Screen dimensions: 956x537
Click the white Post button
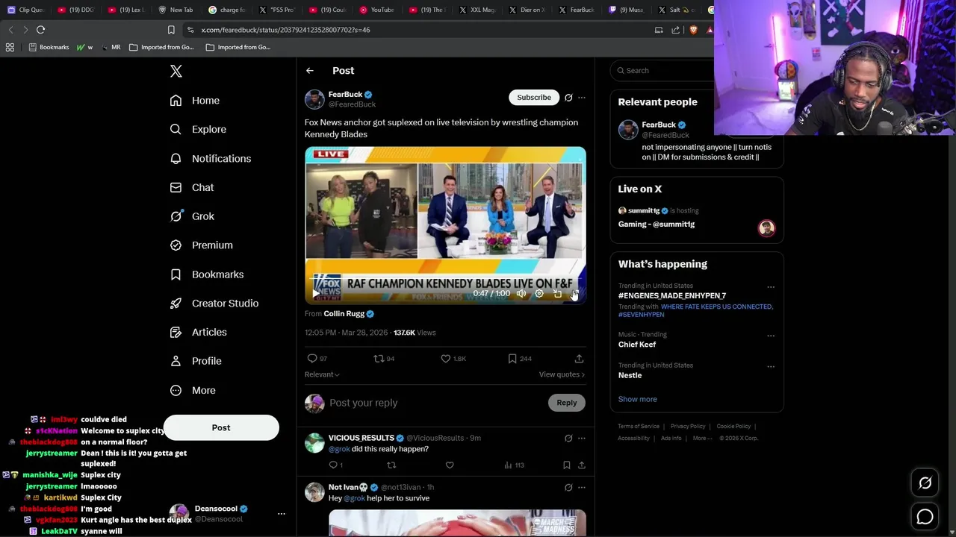tap(221, 427)
